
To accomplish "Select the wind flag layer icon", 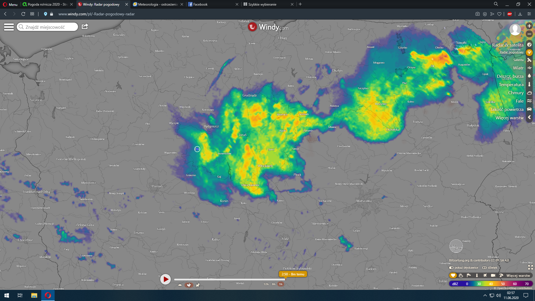I will (469, 275).
